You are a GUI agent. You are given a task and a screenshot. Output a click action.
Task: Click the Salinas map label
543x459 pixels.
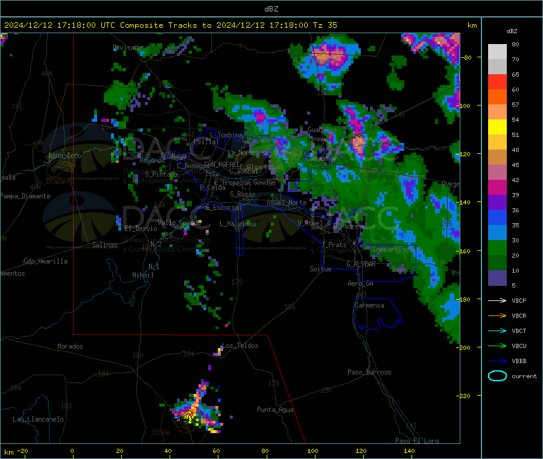point(104,245)
